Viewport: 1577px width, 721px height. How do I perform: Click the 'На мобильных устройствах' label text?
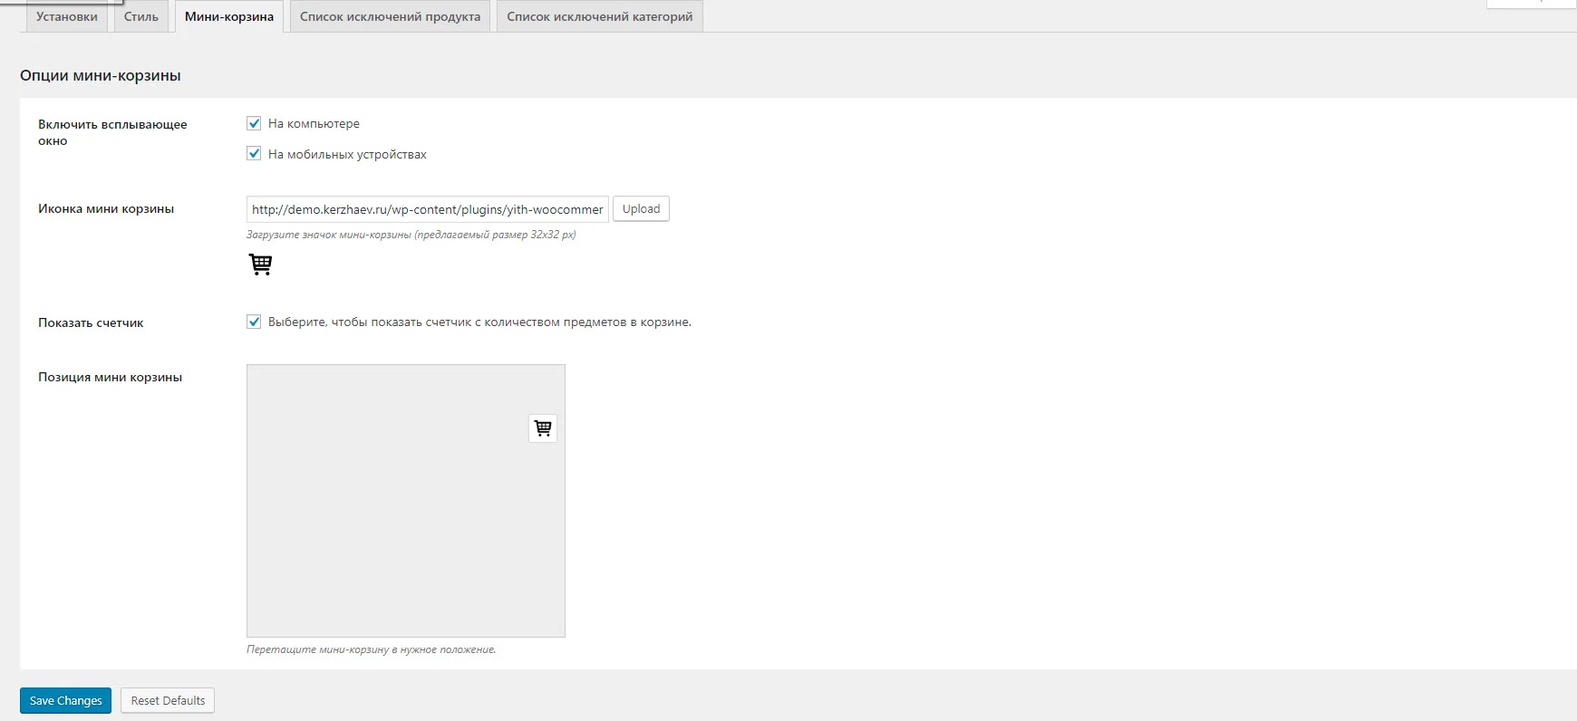coord(347,154)
